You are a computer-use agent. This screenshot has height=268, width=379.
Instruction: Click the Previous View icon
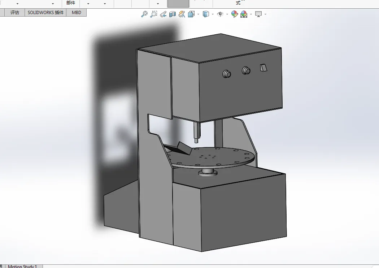(x=163, y=14)
